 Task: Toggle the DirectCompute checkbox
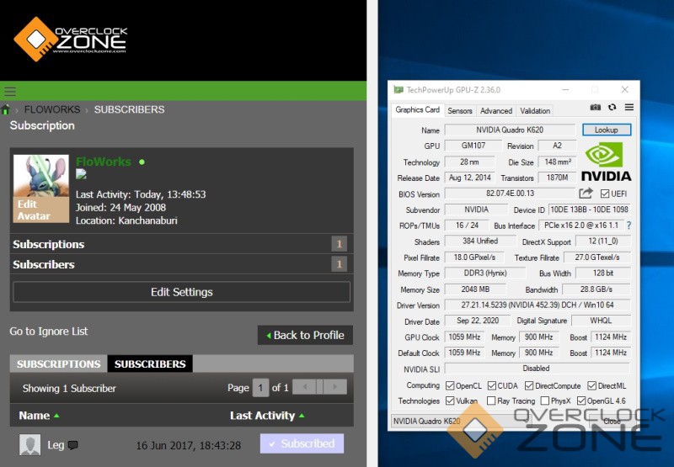(x=529, y=385)
